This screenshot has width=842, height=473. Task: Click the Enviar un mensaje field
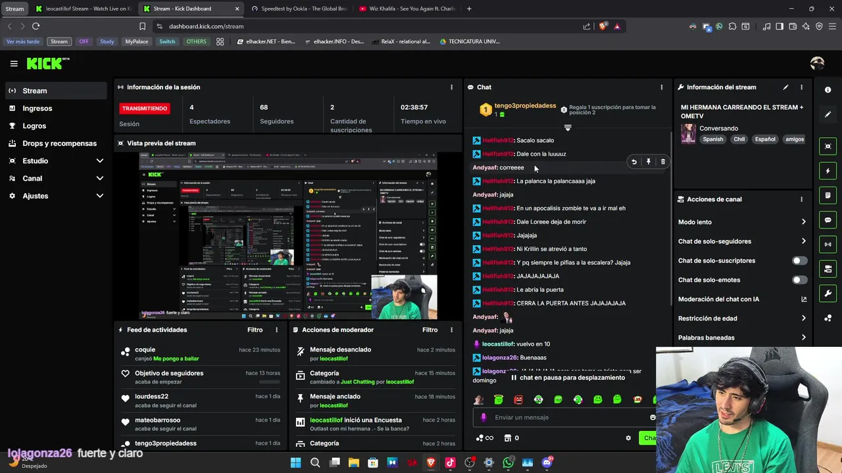point(564,417)
